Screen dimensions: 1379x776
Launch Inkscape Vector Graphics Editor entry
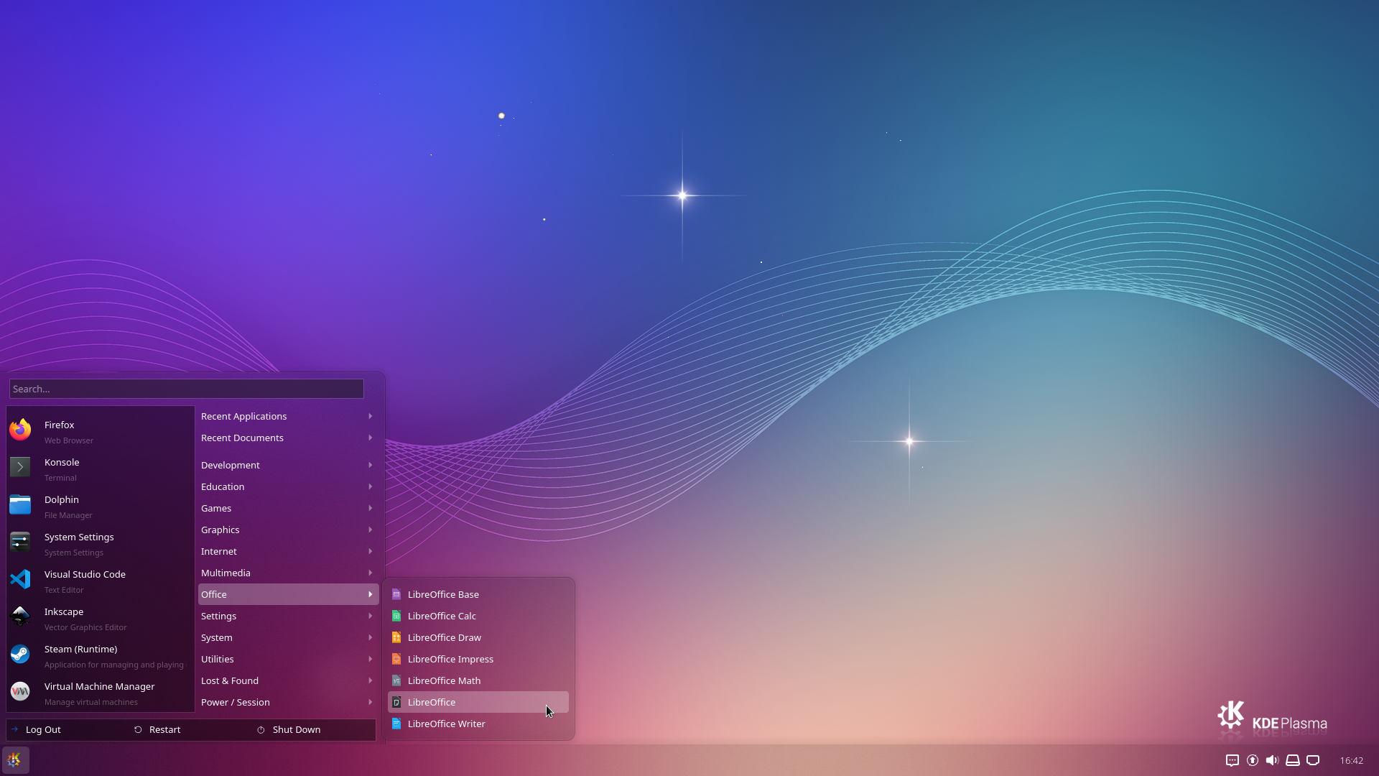point(101,619)
